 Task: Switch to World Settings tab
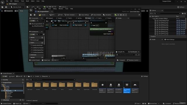[169, 40]
